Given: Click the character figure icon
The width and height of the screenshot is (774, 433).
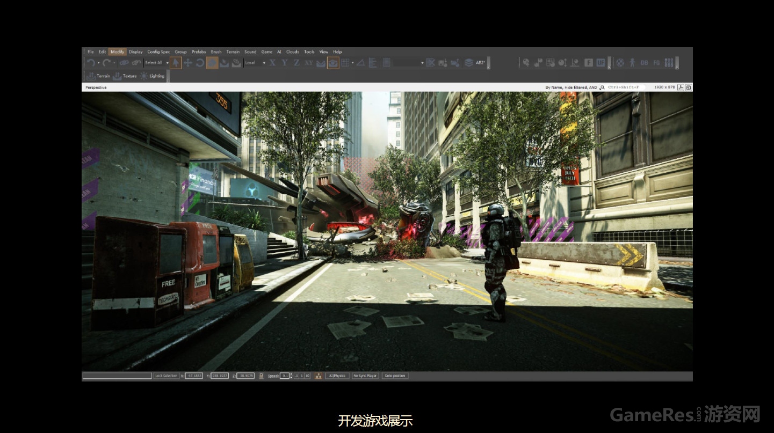Looking at the screenshot, I should pos(632,63).
